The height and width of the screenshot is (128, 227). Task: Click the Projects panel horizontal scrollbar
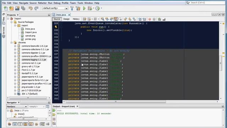click(28, 98)
